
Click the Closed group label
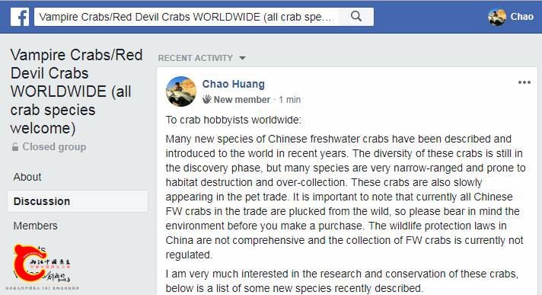click(x=54, y=147)
